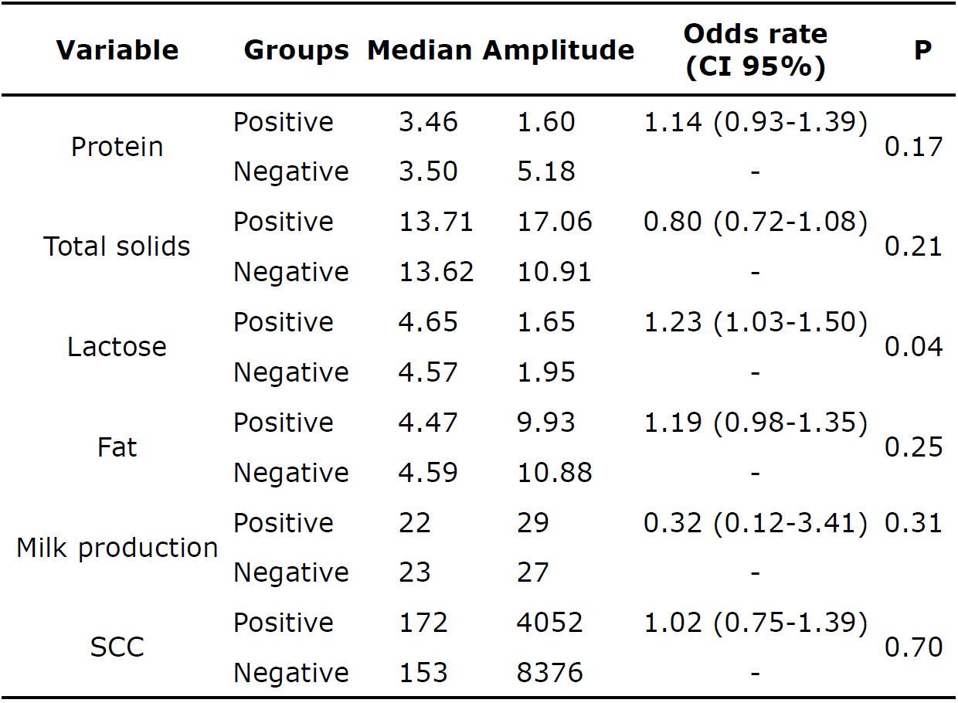
Task: Select the Total solids variable label
Action: [x=117, y=246]
